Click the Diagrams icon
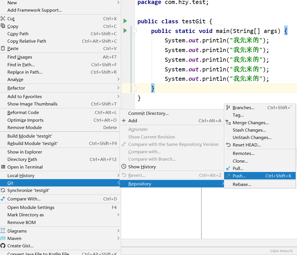 point(3,231)
